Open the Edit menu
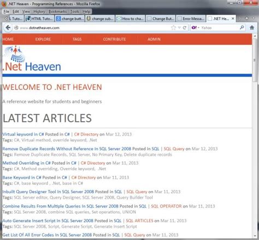Viewport: 259px width, 240px height. click(16, 11)
